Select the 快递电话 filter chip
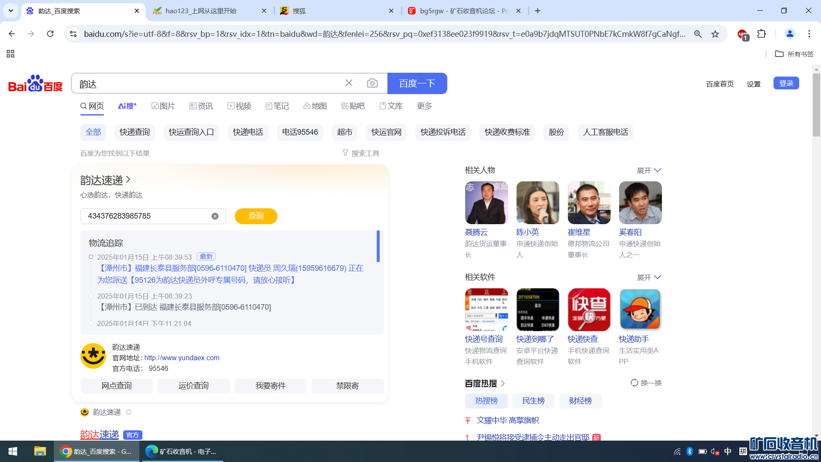Image resolution: width=821 pixels, height=462 pixels. pyautogui.click(x=248, y=132)
